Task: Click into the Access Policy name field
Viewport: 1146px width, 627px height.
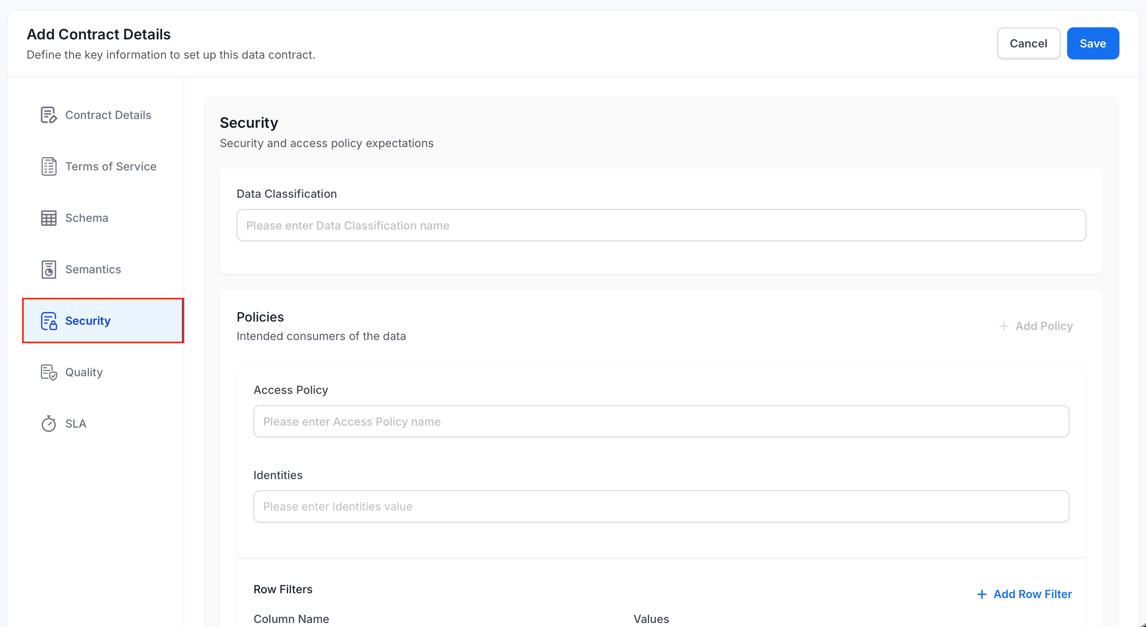Action: point(661,421)
